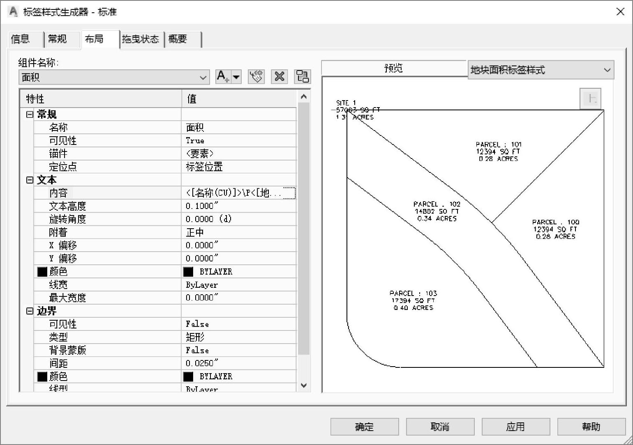Open the component draw order icon
633x445 pixels.
(x=303, y=77)
